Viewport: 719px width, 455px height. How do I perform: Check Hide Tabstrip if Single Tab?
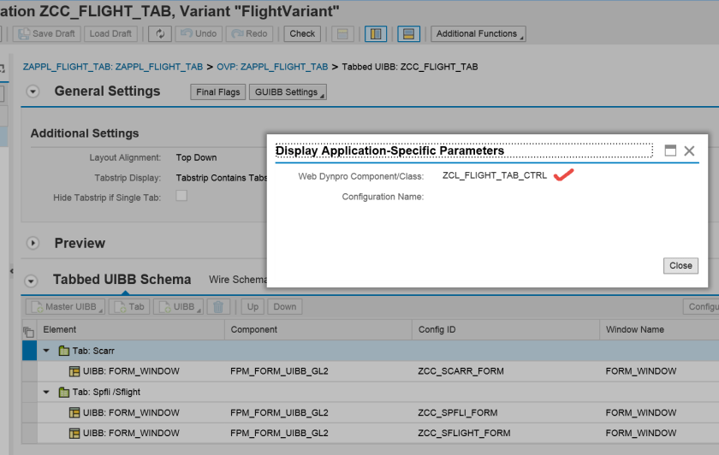tap(181, 196)
